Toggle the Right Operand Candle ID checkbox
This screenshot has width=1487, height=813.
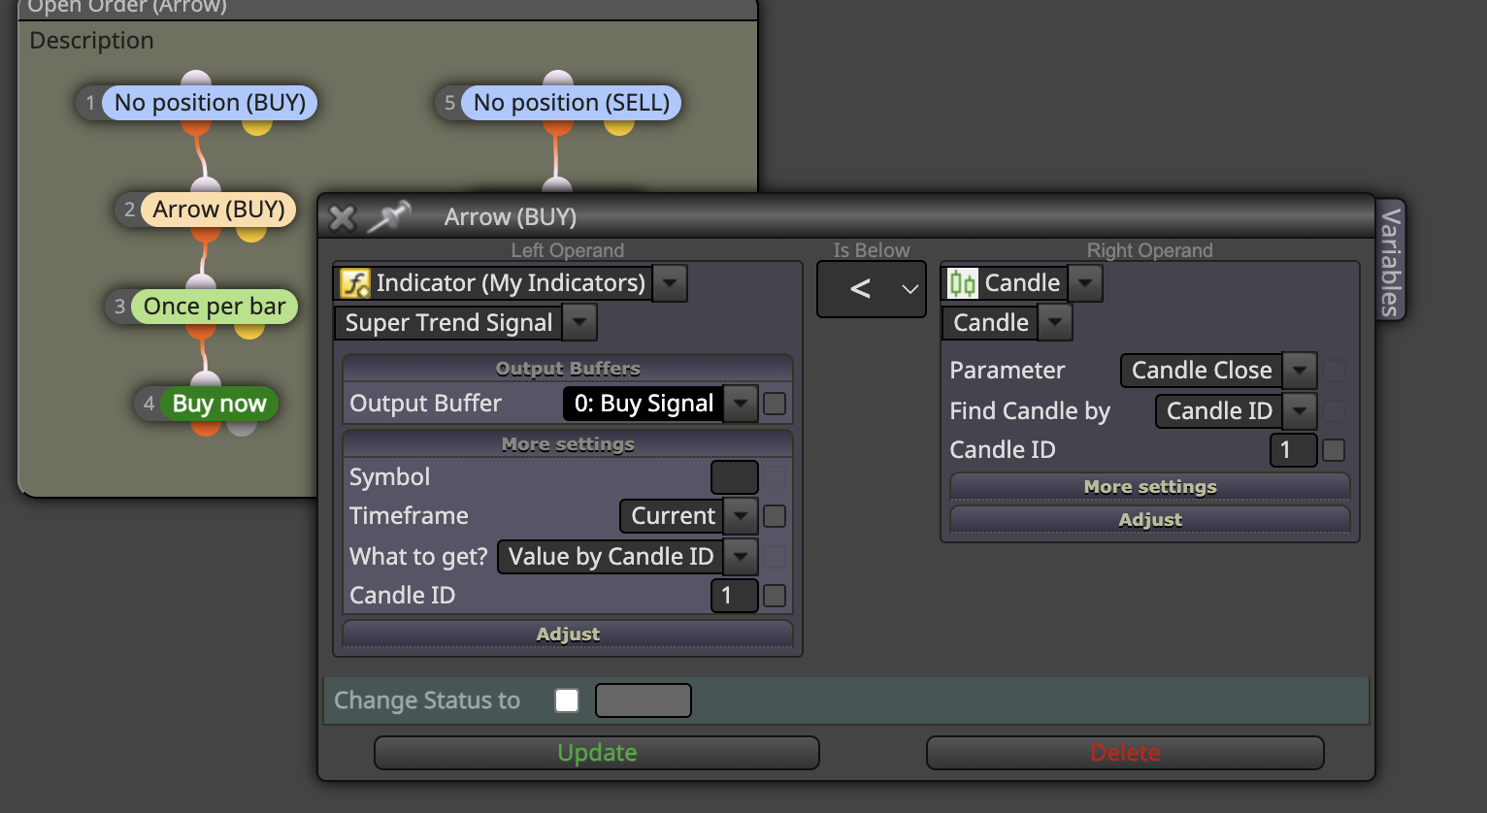[x=1334, y=450]
